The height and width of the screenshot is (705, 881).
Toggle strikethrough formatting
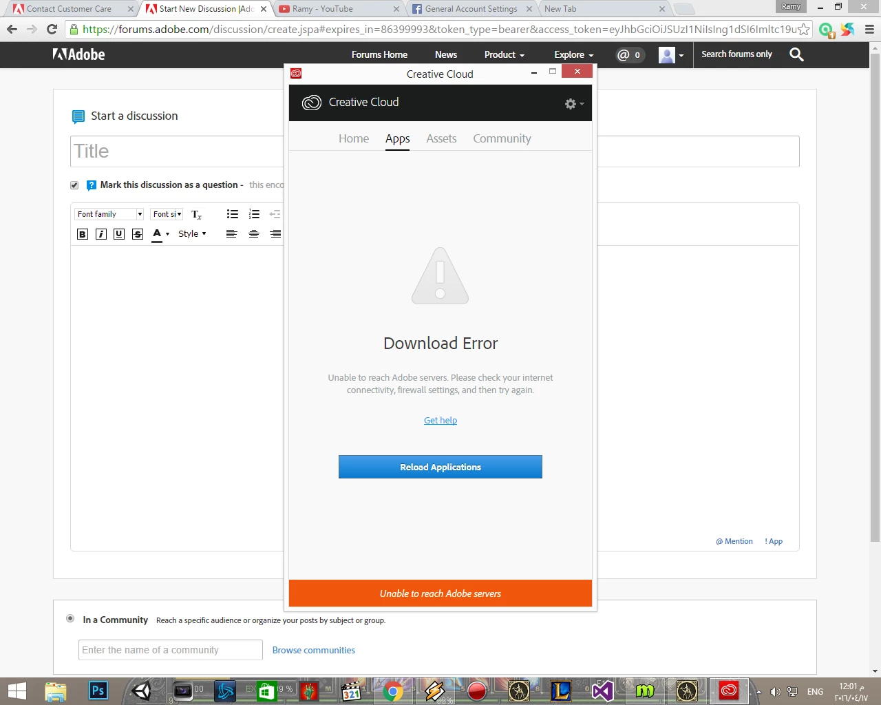click(138, 234)
